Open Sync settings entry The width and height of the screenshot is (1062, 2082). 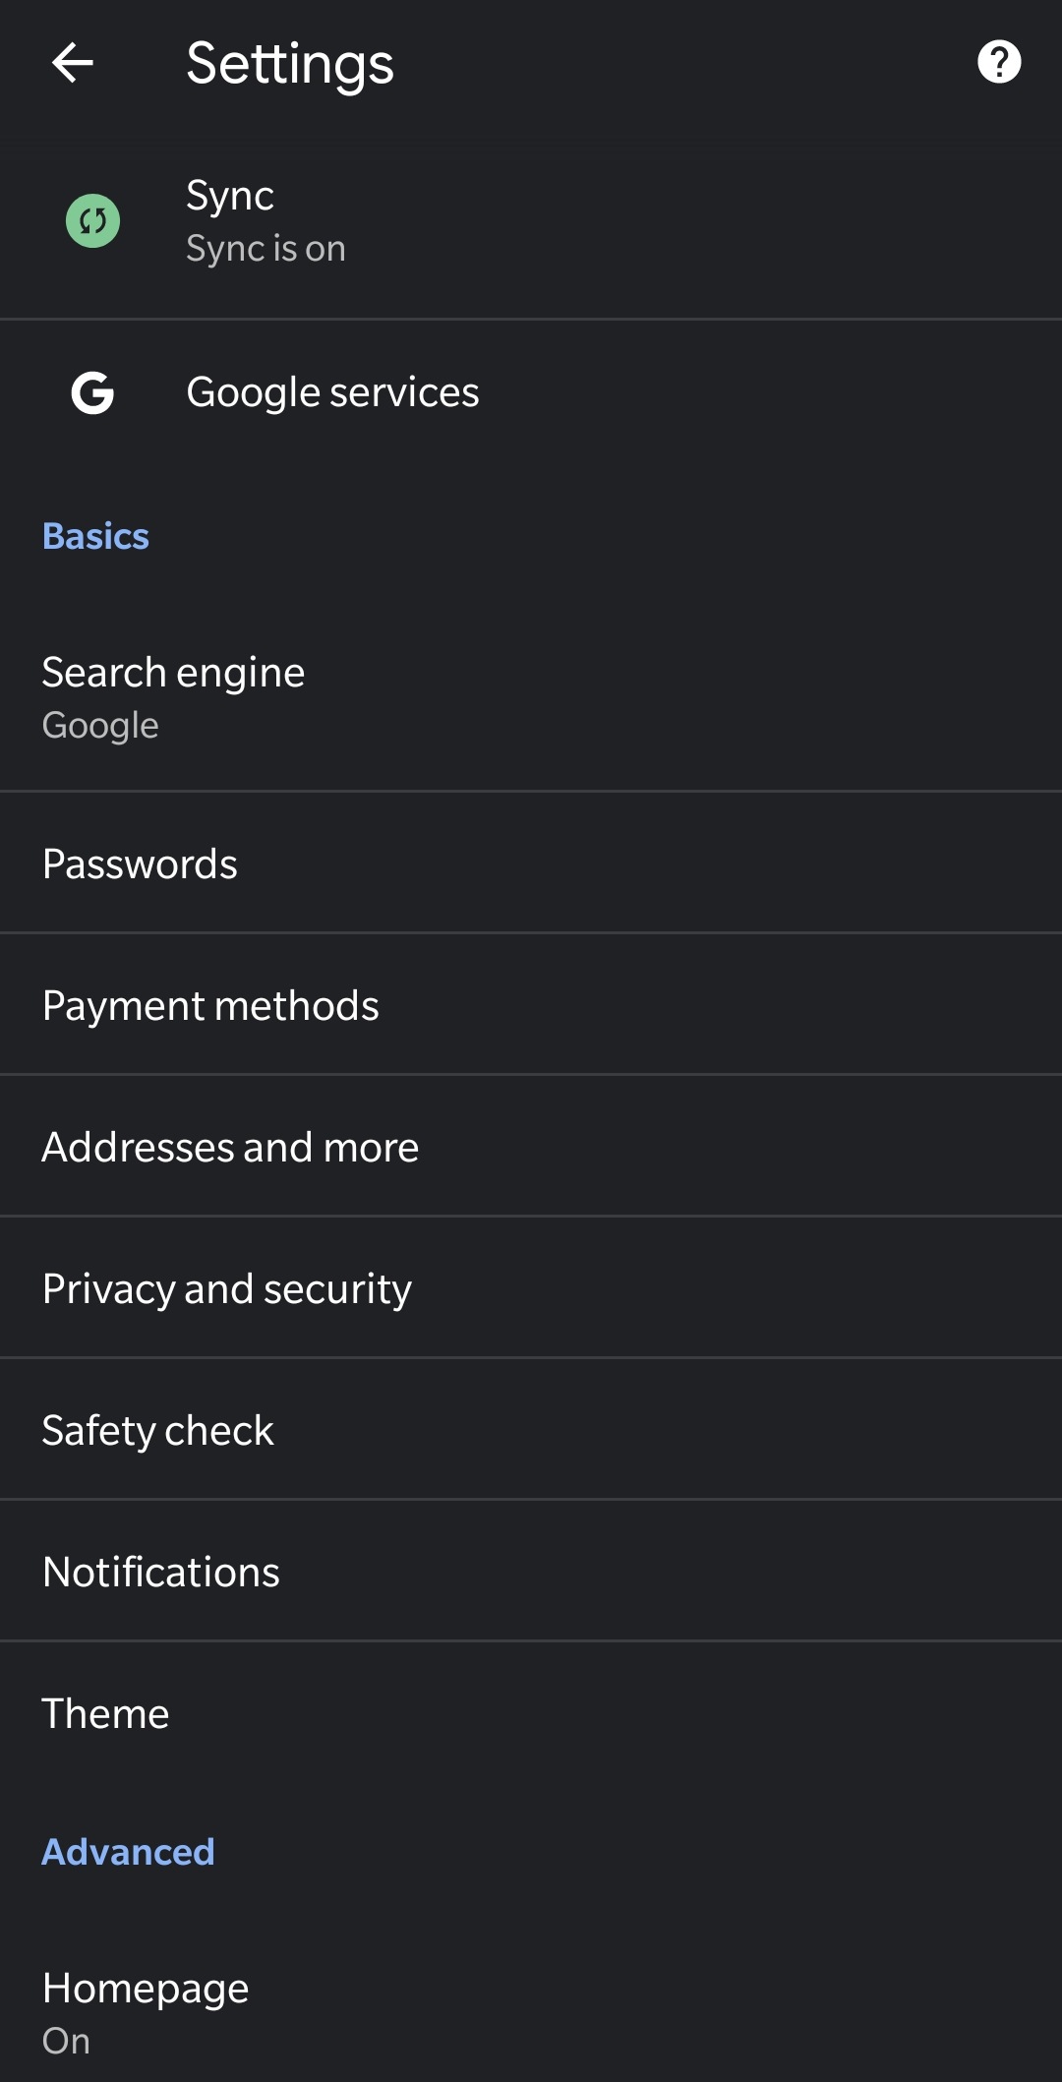tap(531, 221)
